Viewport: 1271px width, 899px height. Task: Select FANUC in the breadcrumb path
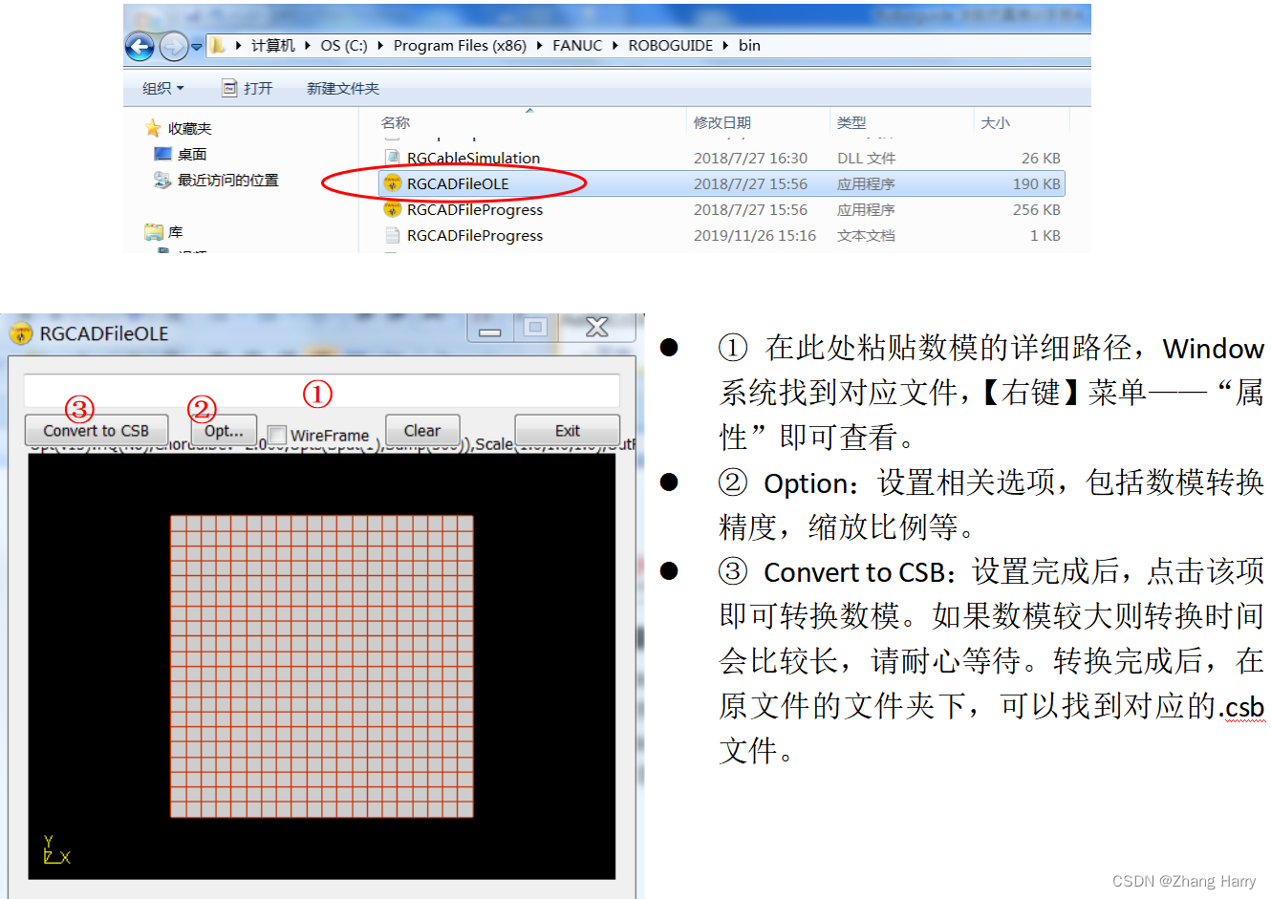(x=577, y=46)
